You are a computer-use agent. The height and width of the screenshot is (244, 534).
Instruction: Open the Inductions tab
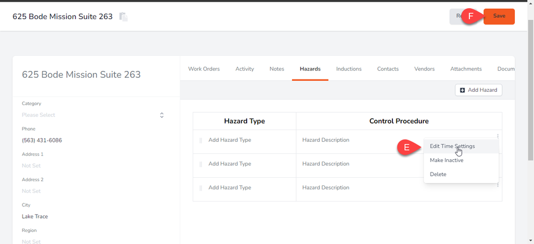[349, 69]
